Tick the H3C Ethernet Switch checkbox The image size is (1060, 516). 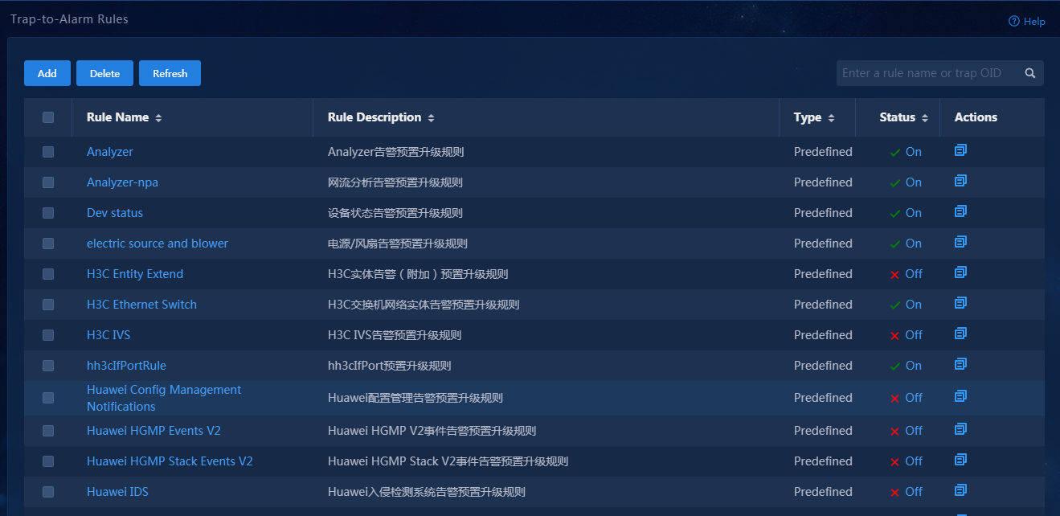(x=48, y=305)
